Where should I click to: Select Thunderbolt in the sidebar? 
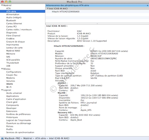coord(13,63)
